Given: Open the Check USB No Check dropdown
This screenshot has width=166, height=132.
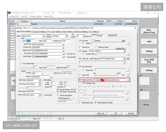Looking at the screenshot, I should coord(40,95).
